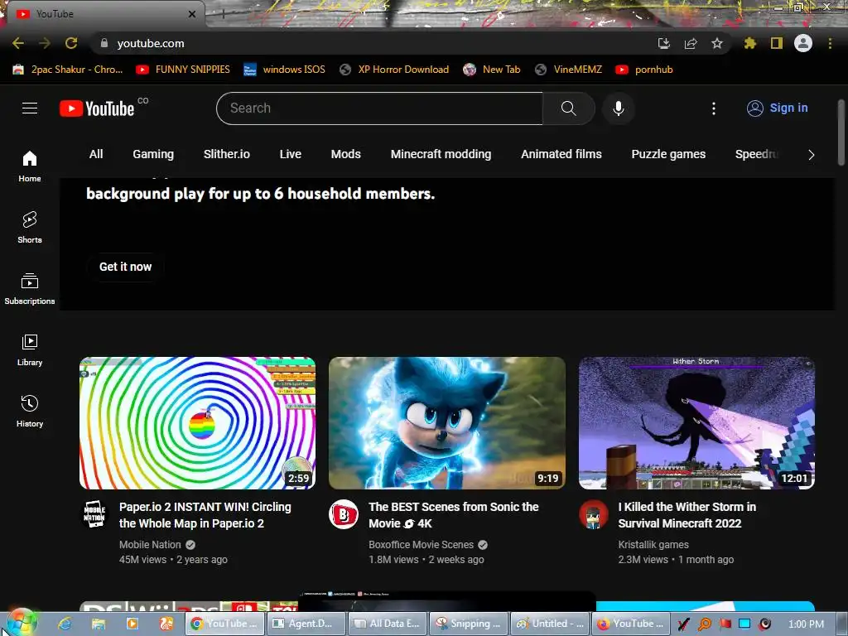Open 2pac Shakur bookmark
Screen dimensions: 848x636
coord(68,70)
